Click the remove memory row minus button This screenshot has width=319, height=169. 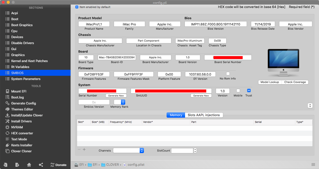[x=79, y=150]
